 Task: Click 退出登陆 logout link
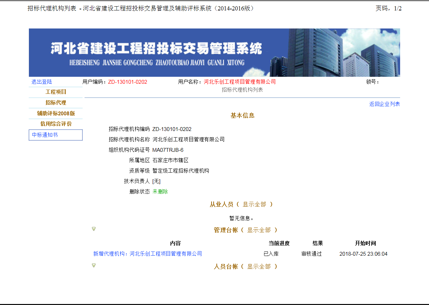pyautogui.click(x=42, y=82)
